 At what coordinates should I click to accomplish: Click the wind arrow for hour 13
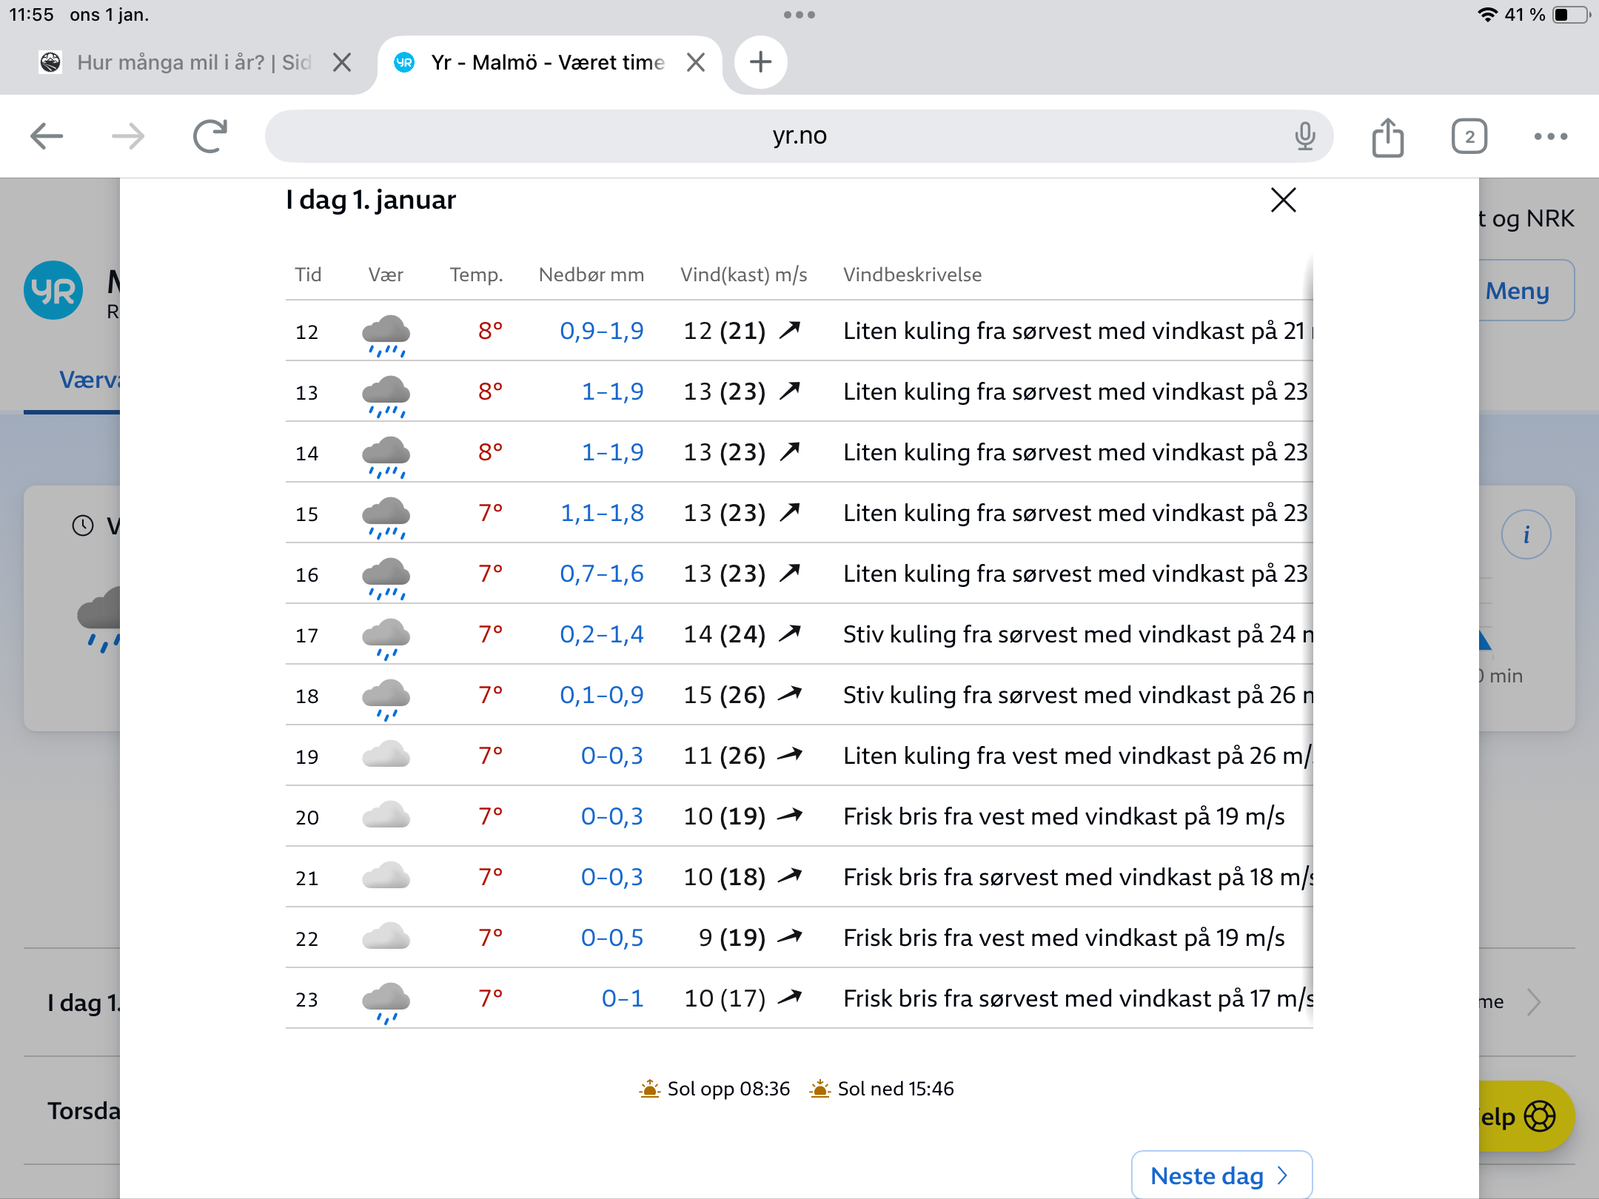(x=790, y=390)
